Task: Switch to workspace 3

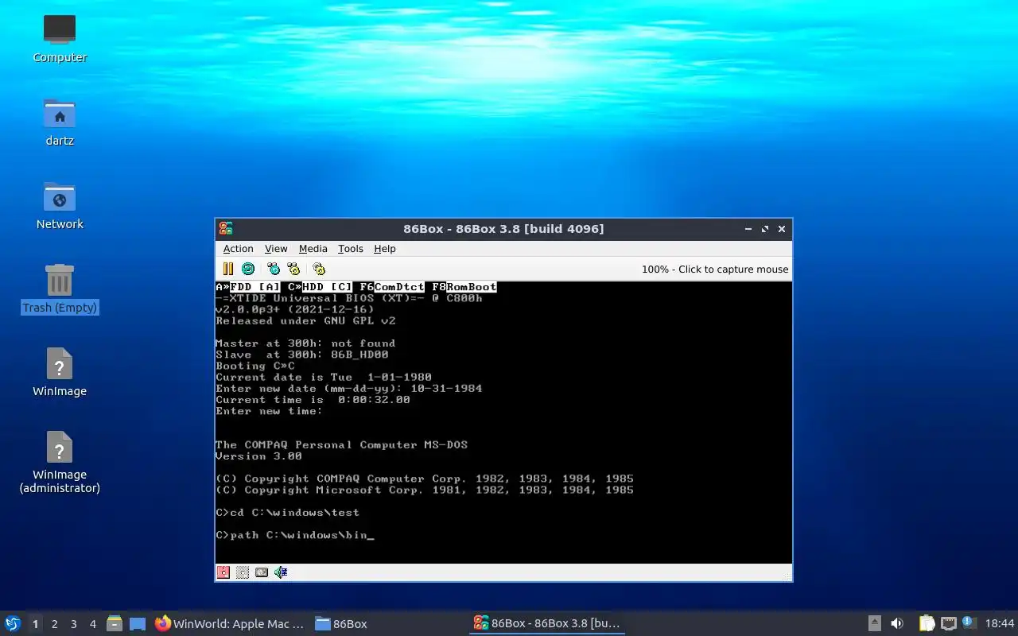Action: click(x=73, y=624)
